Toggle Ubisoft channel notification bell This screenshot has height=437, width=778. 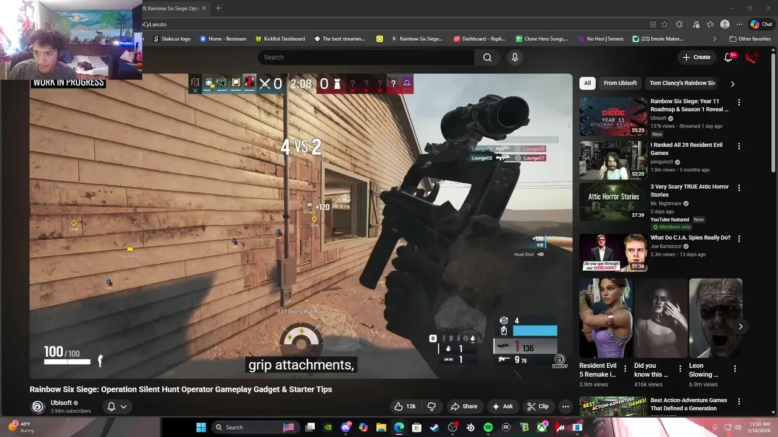pos(111,407)
